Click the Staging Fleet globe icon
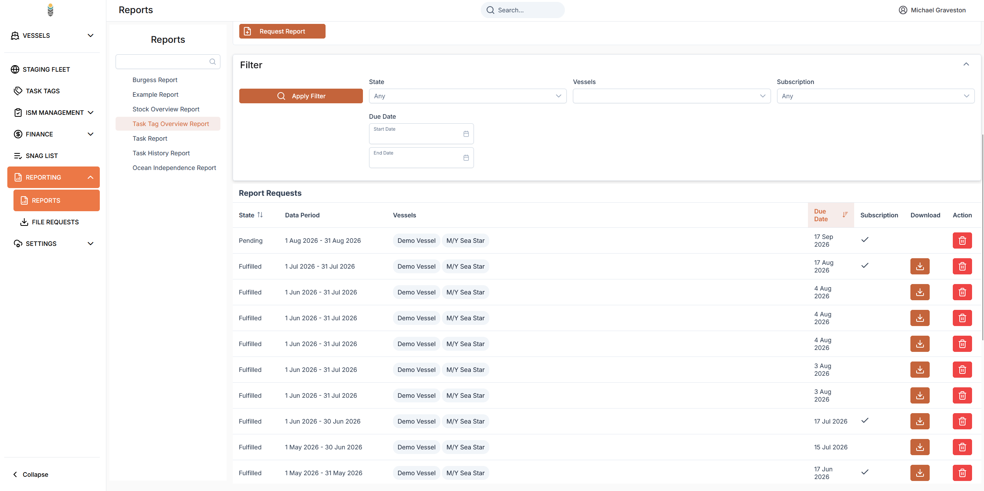The height and width of the screenshot is (491, 984). (x=15, y=69)
